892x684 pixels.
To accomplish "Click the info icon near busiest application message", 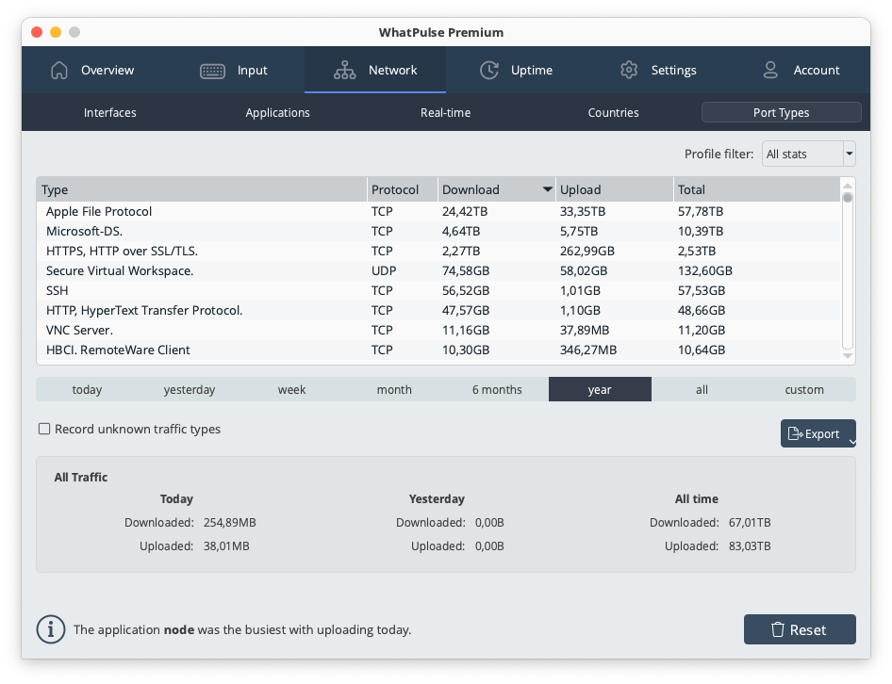I will (x=51, y=629).
